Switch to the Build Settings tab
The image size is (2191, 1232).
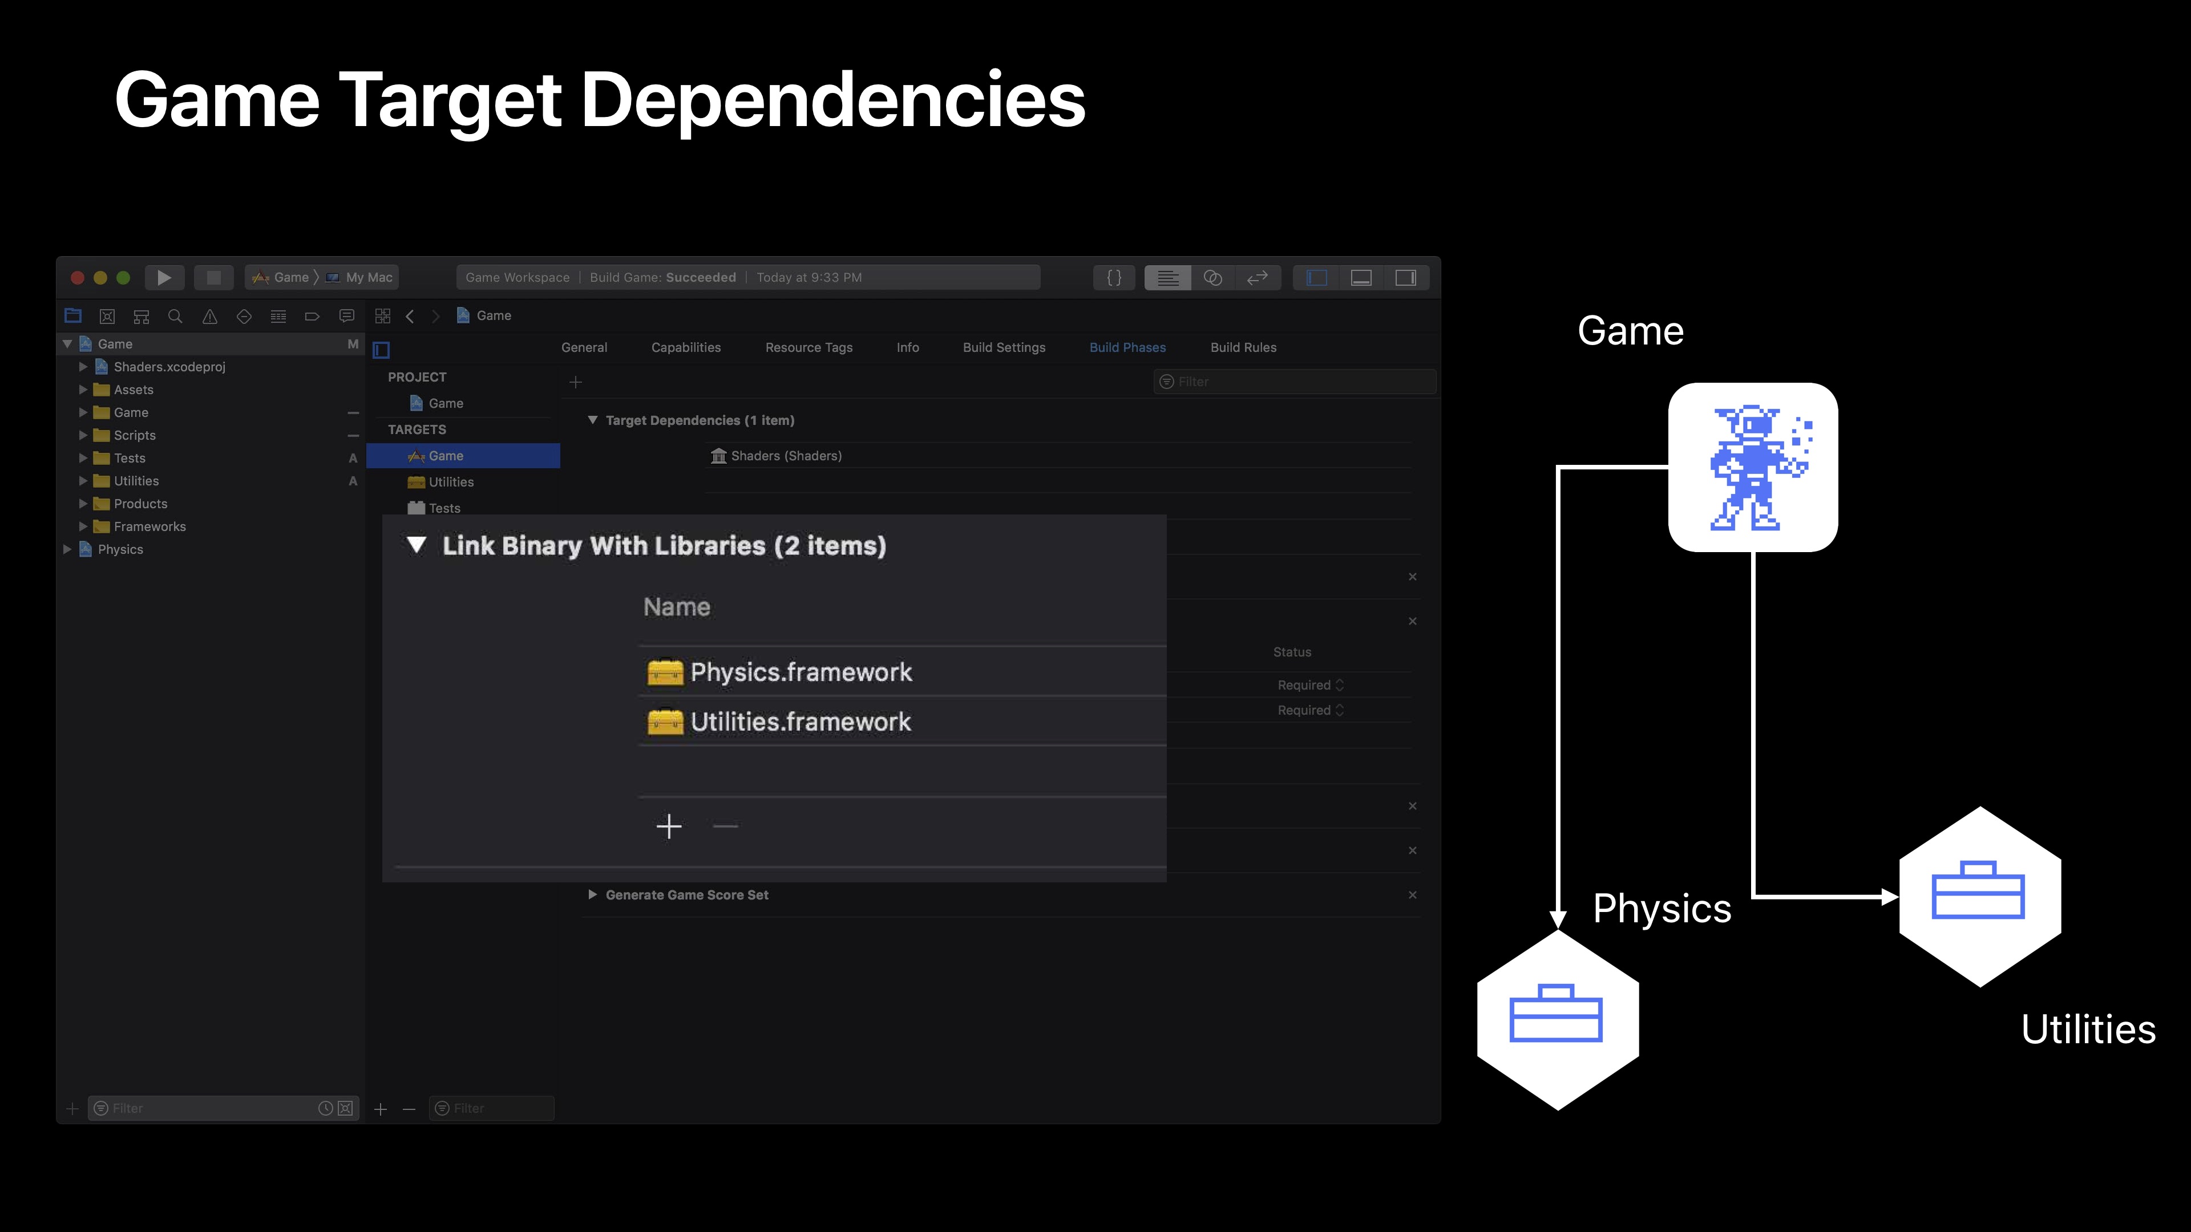pyautogui.click(x=1004, y=348)
